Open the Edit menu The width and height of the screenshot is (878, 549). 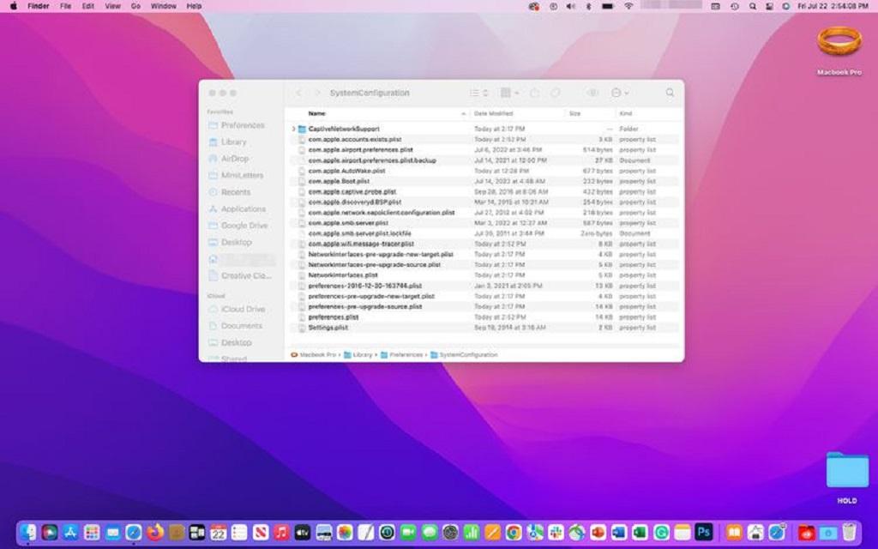pyautogui.click(x=88, y=6)
